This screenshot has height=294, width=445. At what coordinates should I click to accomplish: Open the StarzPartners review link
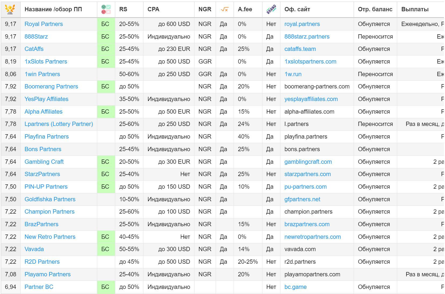(x=42, y=174)
